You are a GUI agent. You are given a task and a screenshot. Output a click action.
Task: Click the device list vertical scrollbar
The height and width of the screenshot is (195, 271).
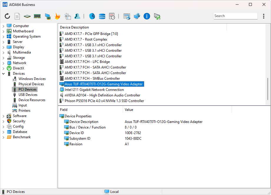coord(267,89)
